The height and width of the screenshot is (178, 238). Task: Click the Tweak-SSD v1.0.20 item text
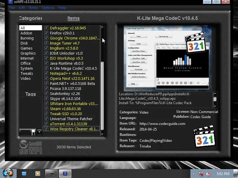point(66,114)
